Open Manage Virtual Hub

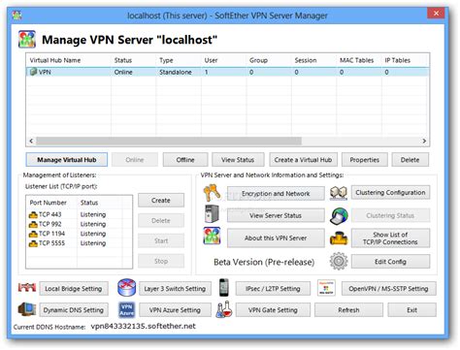67,160
